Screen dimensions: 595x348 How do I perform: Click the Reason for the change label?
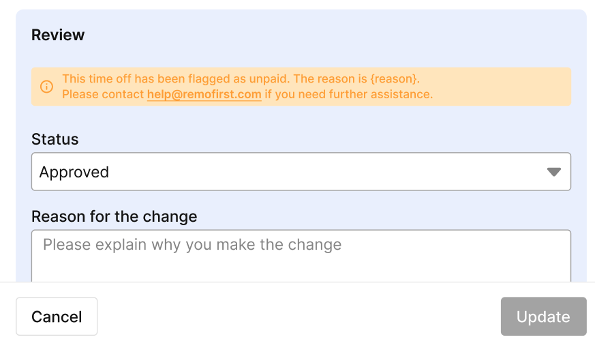pyautogui.click(x=115, y=216)
